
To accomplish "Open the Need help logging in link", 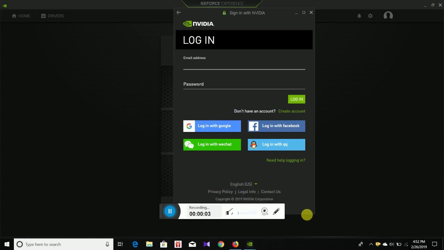I will coord(286,160).
